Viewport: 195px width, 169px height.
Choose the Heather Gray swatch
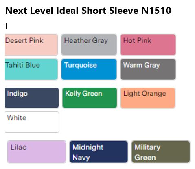89,45
